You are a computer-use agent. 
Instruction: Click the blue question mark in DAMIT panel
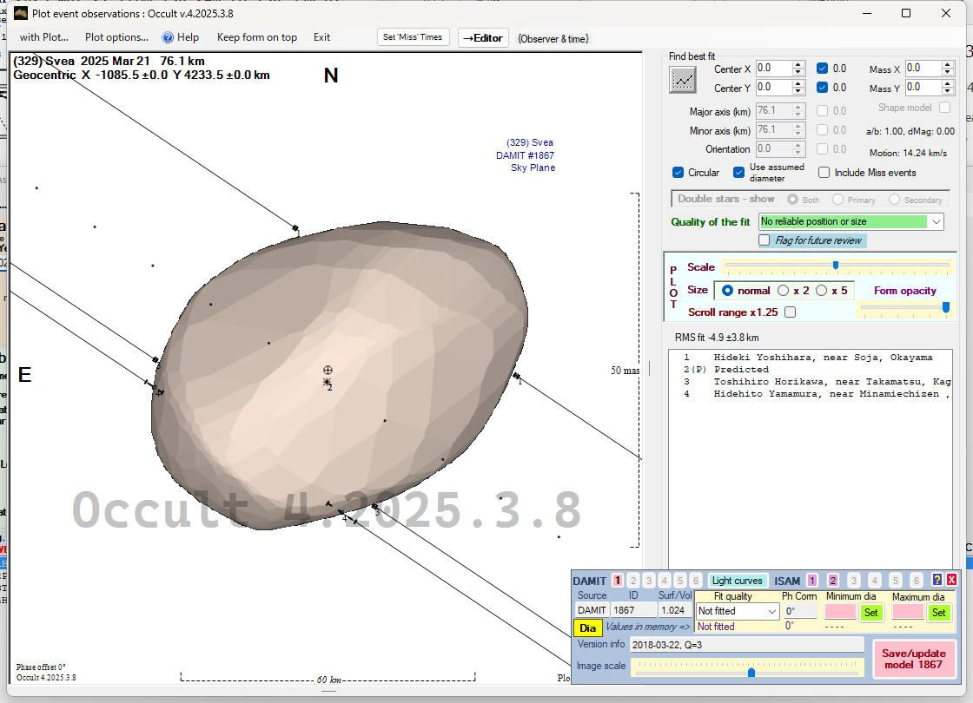tap(937, 580)
